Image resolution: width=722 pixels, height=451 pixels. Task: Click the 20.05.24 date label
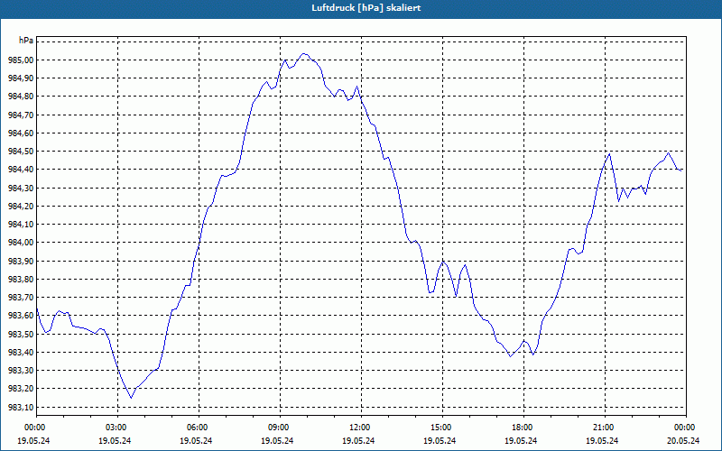[x=683, y=440]
